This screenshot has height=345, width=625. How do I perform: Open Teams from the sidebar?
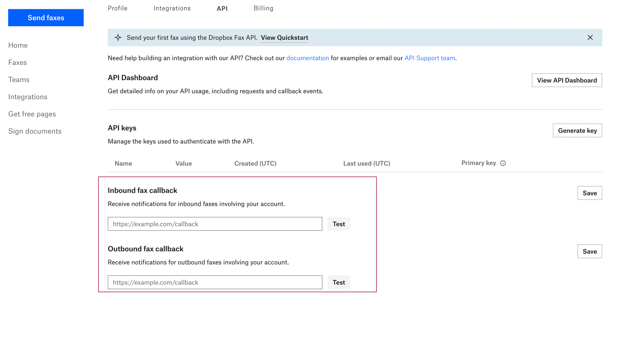(19, 79)
